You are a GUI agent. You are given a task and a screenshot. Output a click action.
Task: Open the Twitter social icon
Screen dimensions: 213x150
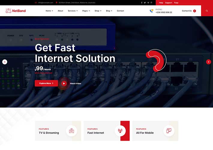click(145, 3)
